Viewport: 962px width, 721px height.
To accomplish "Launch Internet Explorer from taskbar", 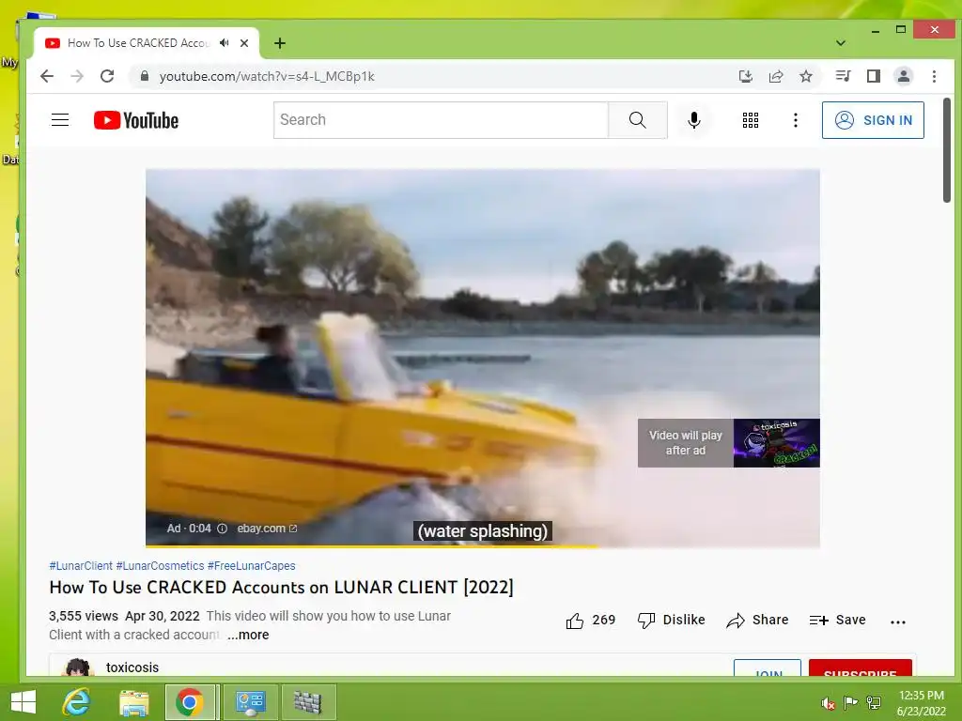I will pyautogui.click(x=77, y=702).
